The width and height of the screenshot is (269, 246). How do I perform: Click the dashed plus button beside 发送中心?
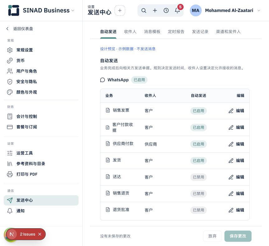tap(120, 11)
